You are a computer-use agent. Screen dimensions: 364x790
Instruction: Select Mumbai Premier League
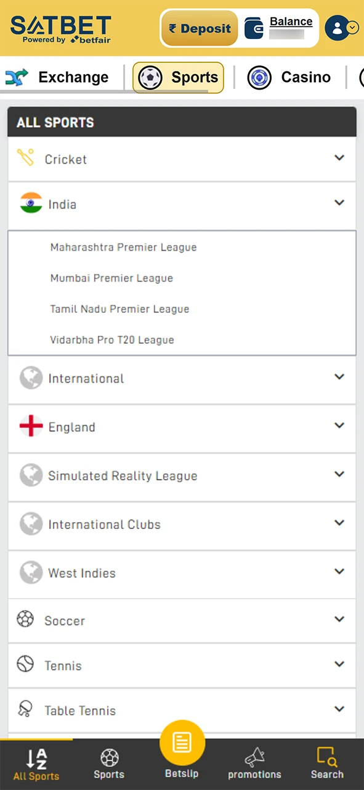pyautogui.click(x=111, y=278)
